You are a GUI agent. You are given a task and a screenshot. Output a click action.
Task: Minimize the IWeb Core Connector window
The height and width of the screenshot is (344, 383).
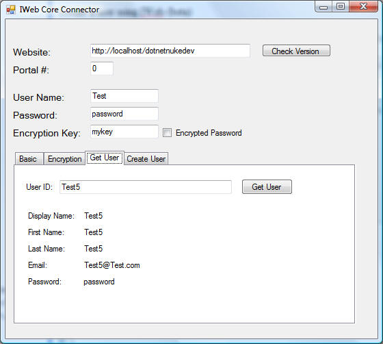pos(323,6)
